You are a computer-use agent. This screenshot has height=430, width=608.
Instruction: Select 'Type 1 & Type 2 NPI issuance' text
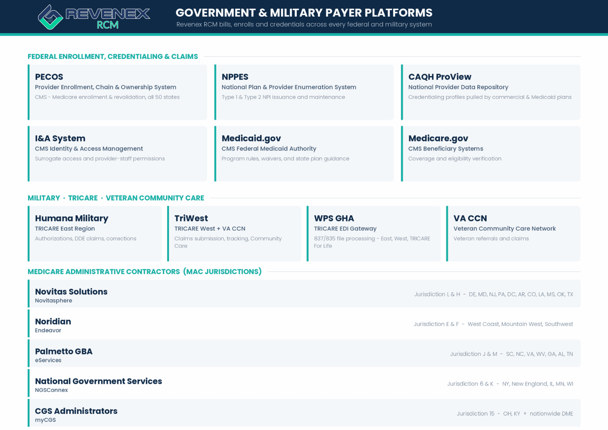tap(283, 97)
